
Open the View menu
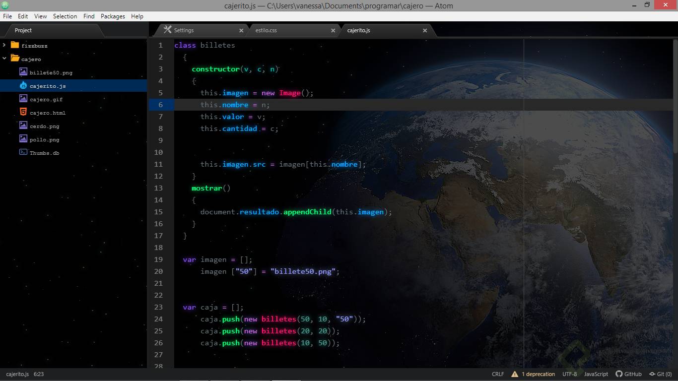pos(41,16)
